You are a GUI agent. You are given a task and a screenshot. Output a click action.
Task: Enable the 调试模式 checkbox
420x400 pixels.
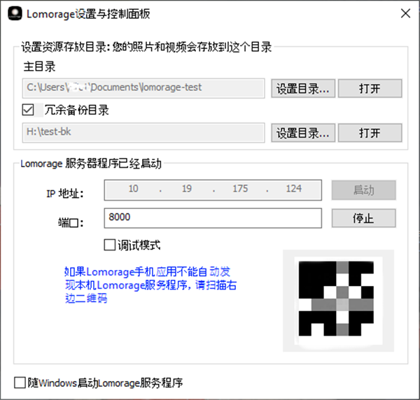tap(109, 245)
